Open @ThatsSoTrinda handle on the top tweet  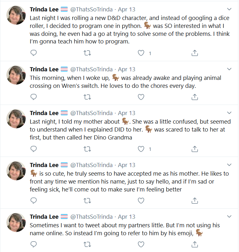[x=92, y=10]
